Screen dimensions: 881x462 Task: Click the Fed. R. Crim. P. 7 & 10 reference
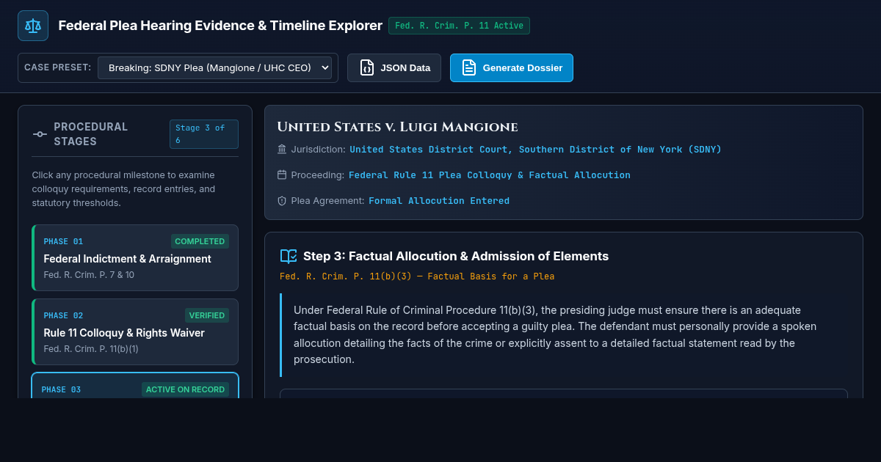(x=89, y=275)
